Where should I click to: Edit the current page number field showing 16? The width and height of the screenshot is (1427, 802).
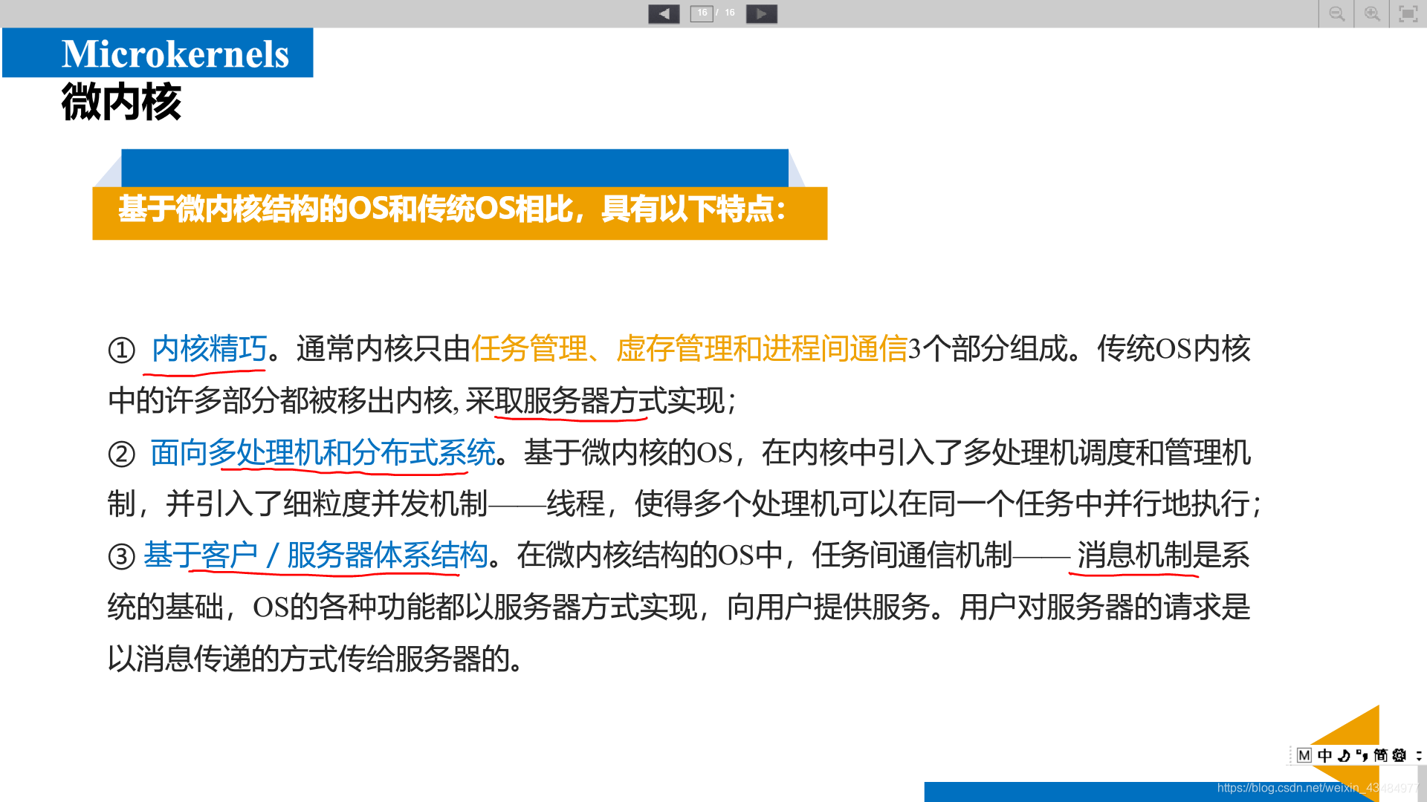point(702,13)
